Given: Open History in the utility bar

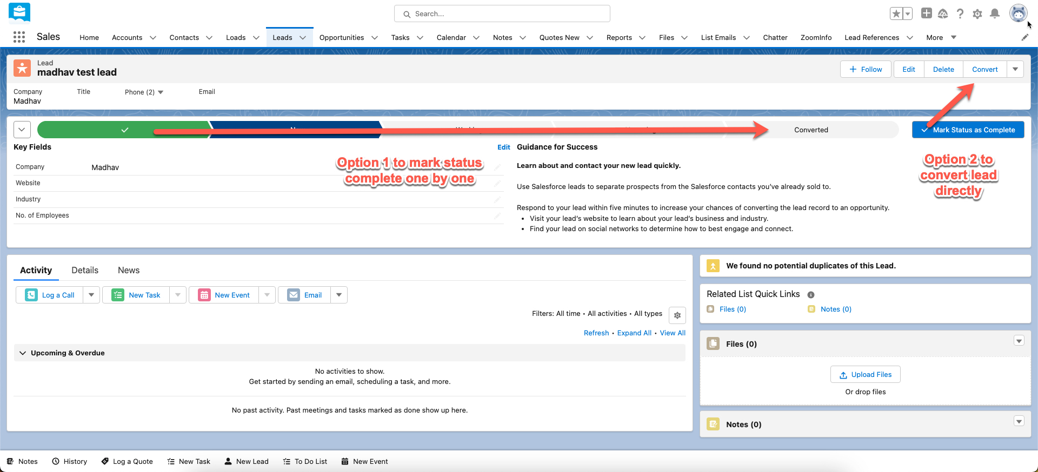Looking at the screenshot, I should 70,461.
